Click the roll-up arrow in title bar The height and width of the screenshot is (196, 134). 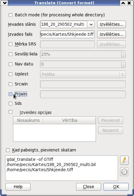point(123,3)
